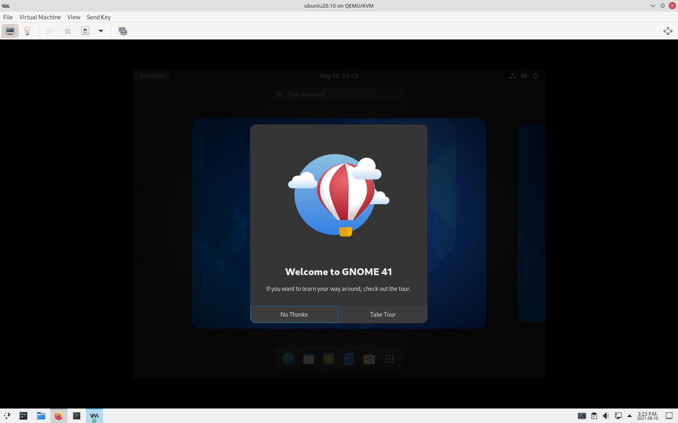This screenshot has width=678, height=423.
Task: Click the Type to search field
Action: [x=339, y=94]
